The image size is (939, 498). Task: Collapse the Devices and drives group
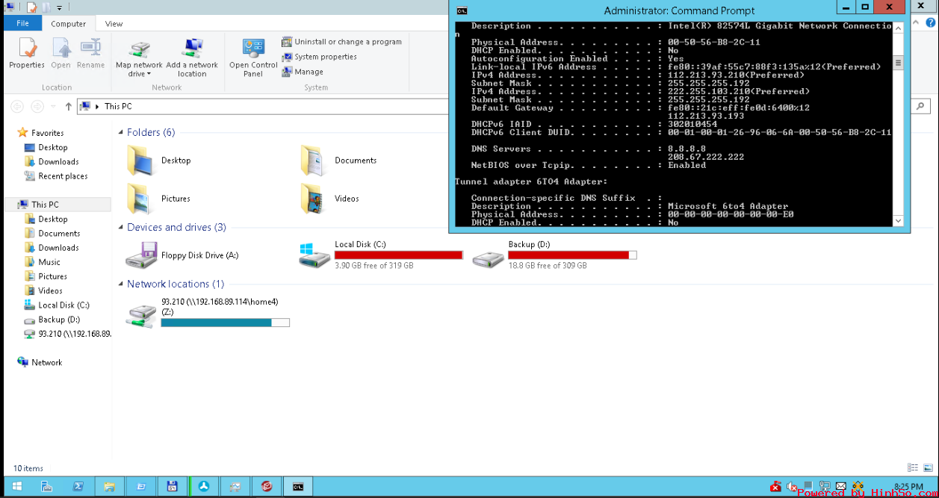coord(121,228)
